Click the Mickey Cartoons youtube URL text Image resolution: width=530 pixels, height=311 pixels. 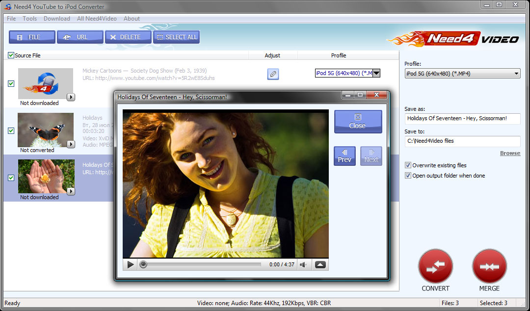pyautogui.click(x=149, y=78)
